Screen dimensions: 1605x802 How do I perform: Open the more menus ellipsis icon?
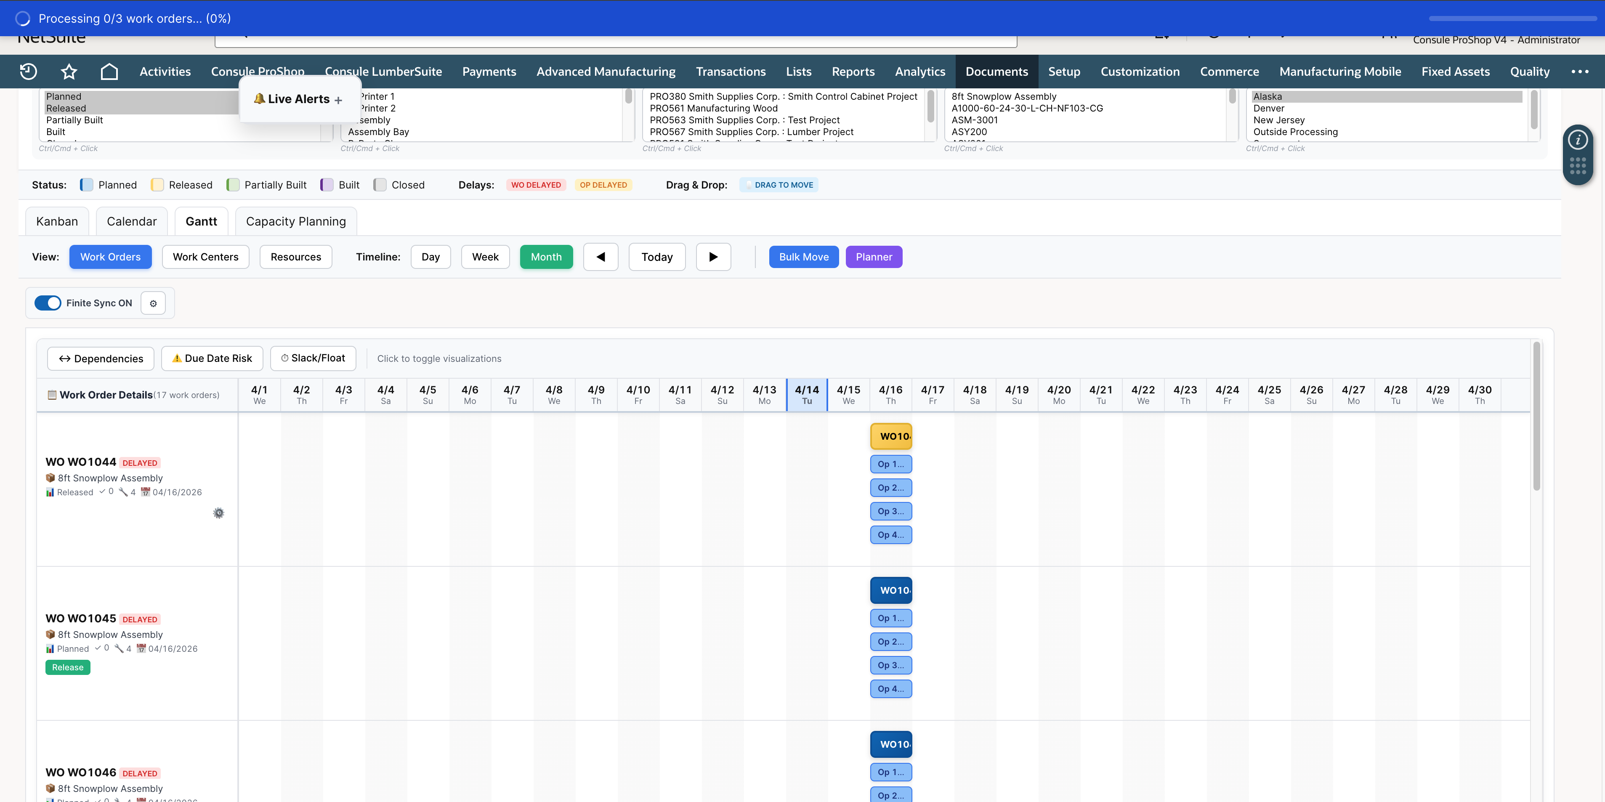[x=1579, y=72]
